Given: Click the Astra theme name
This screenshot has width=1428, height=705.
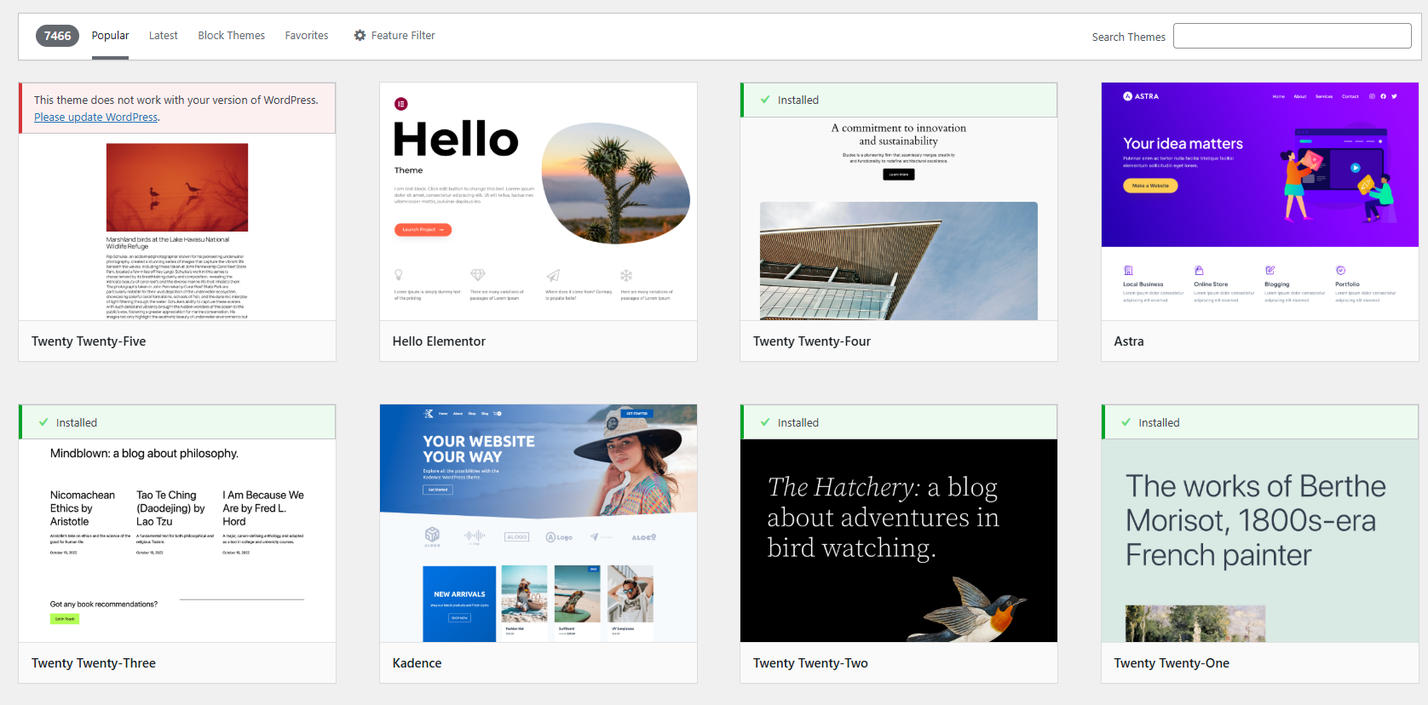Looking at the screenshot, I should pos(1129,341).
